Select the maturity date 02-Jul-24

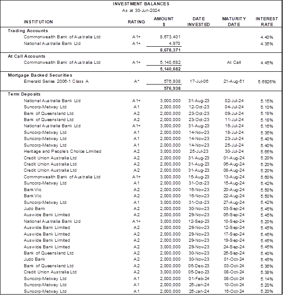click(234, 101)
